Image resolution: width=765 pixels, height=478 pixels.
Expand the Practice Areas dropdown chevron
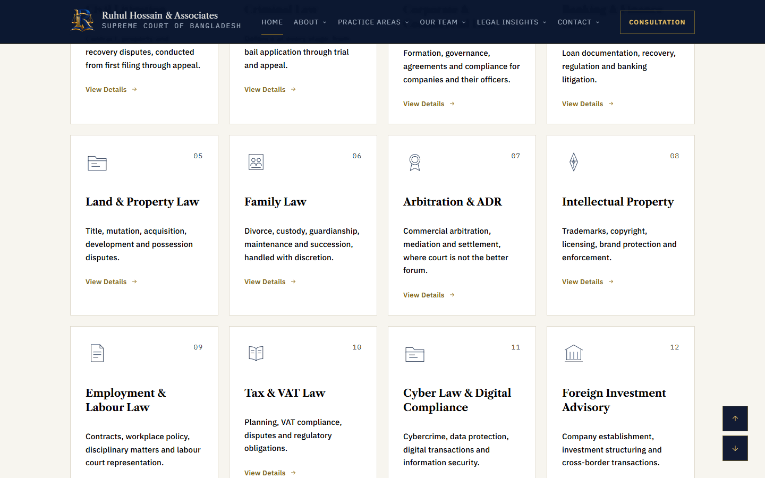click(407, 22)
